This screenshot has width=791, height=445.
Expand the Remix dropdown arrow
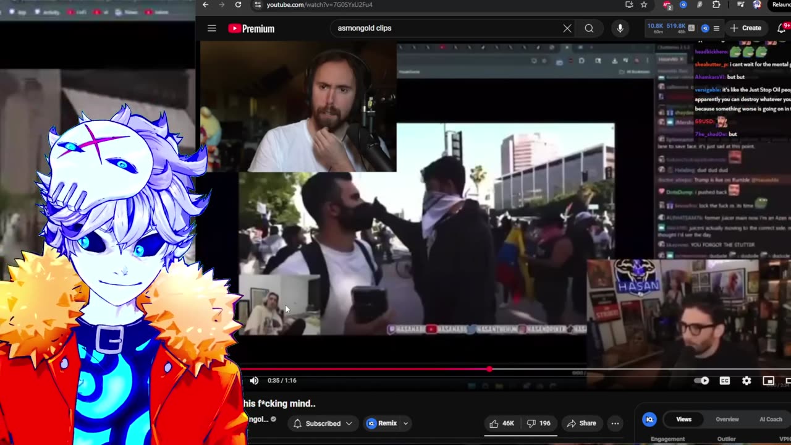pos(405,423)
